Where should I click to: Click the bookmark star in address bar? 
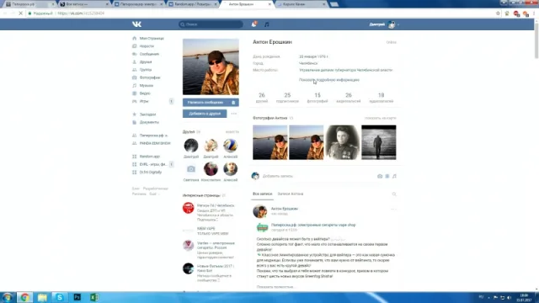[x=498, y=13]
